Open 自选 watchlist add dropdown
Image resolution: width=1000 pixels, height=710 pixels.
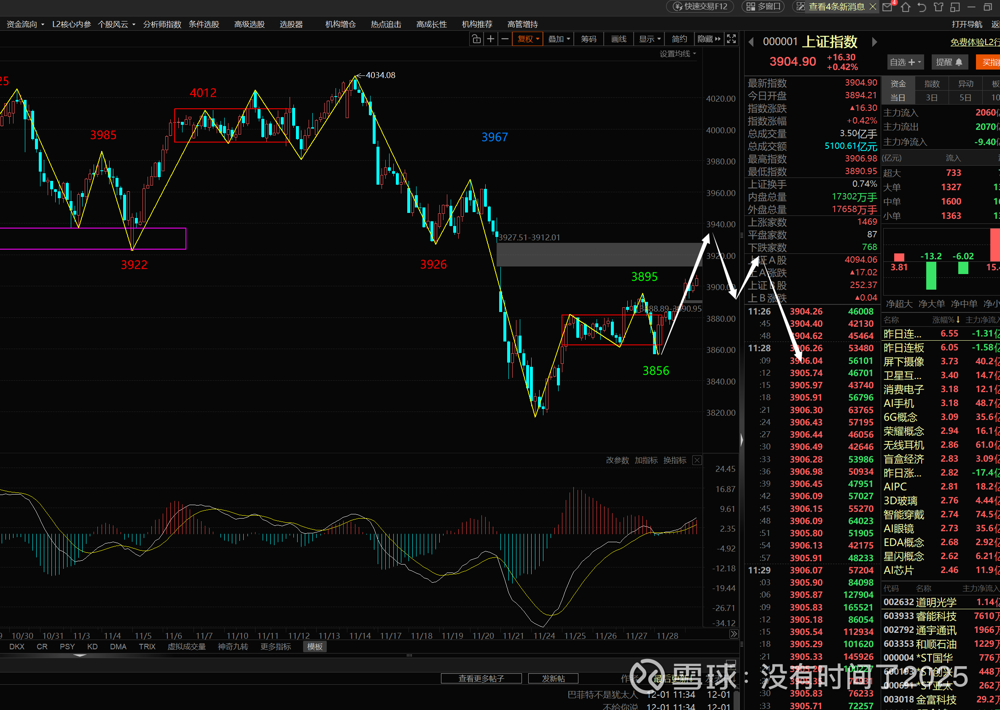coord(905,62)
